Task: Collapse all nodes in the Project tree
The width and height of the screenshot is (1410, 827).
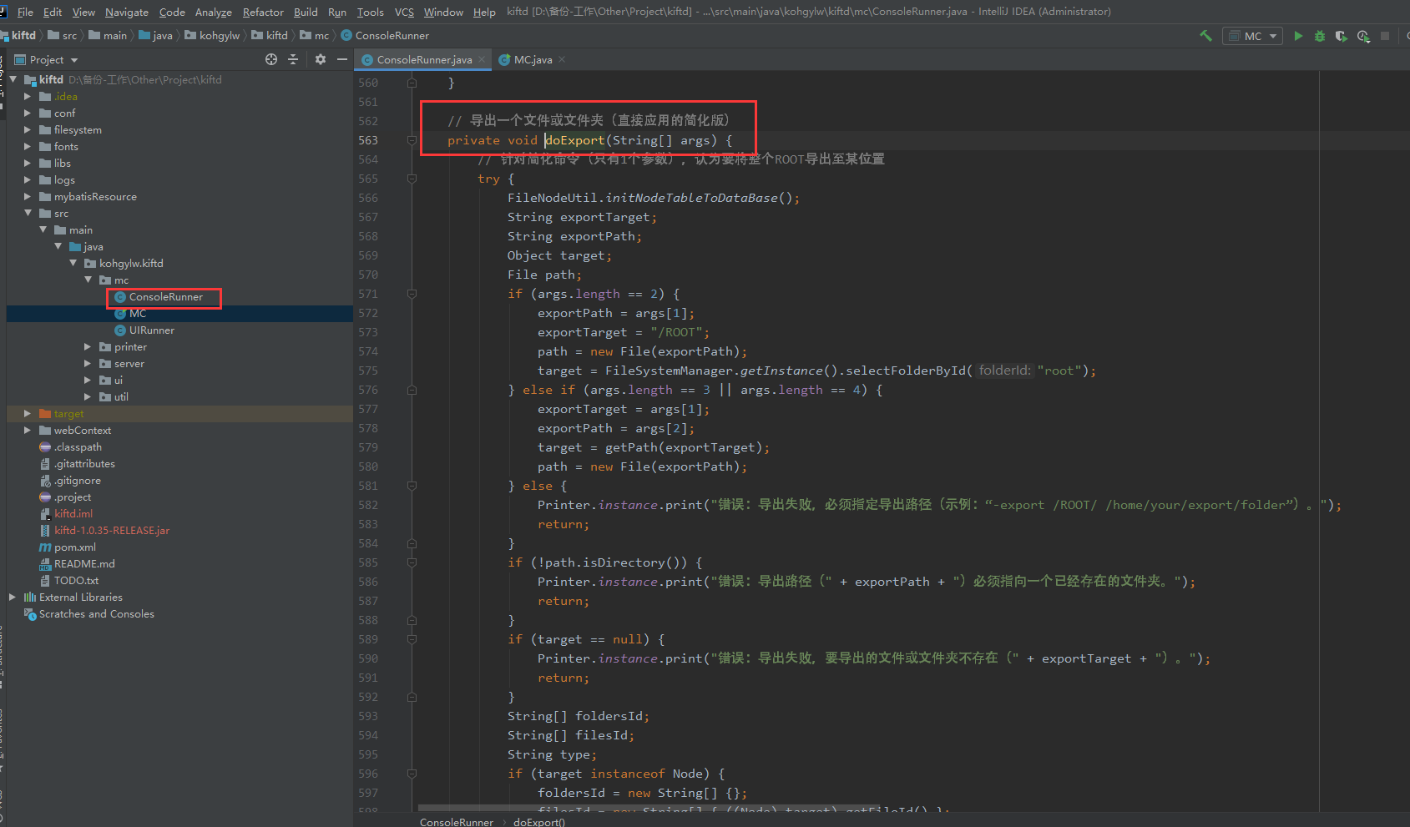Action: click(293, 59)
